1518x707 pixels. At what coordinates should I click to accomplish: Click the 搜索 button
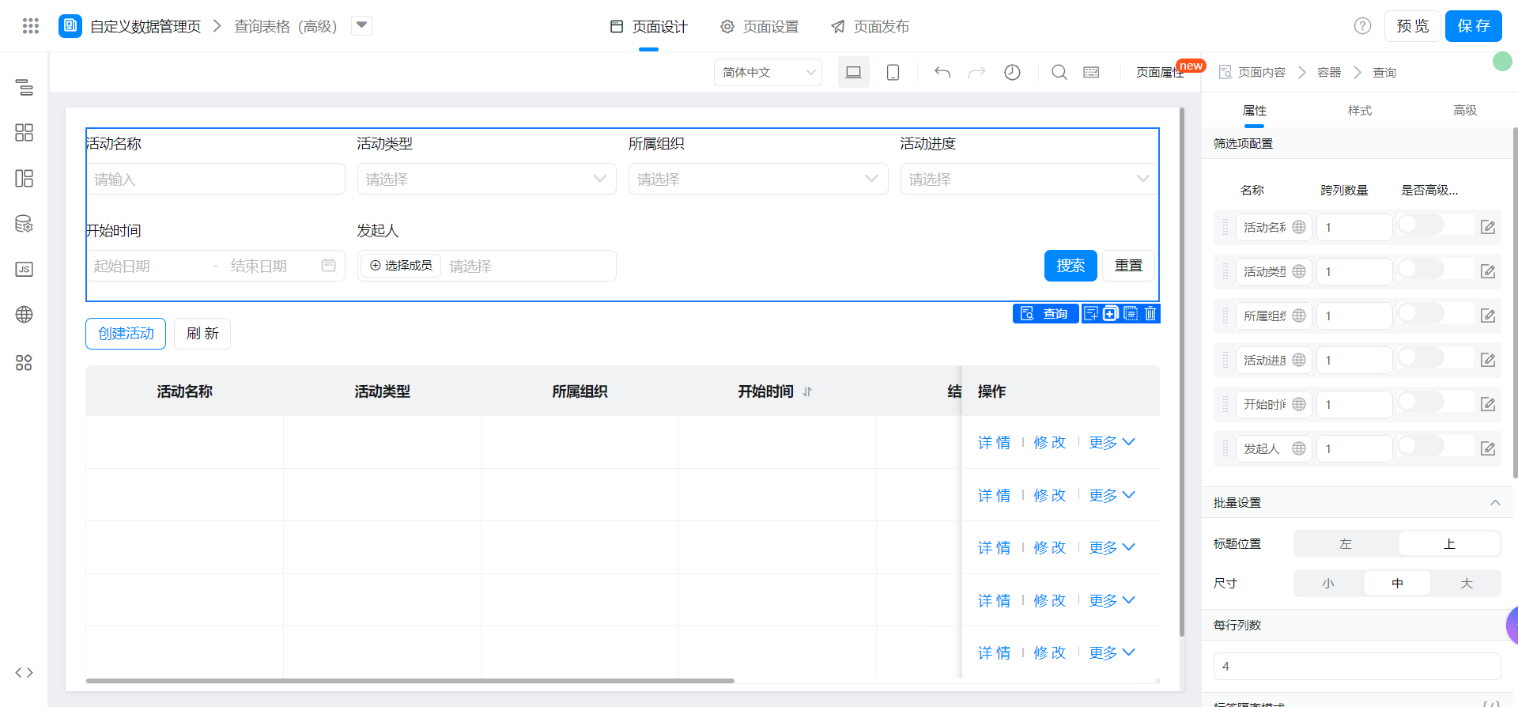pyautogui.click(x=1071, y=266)
